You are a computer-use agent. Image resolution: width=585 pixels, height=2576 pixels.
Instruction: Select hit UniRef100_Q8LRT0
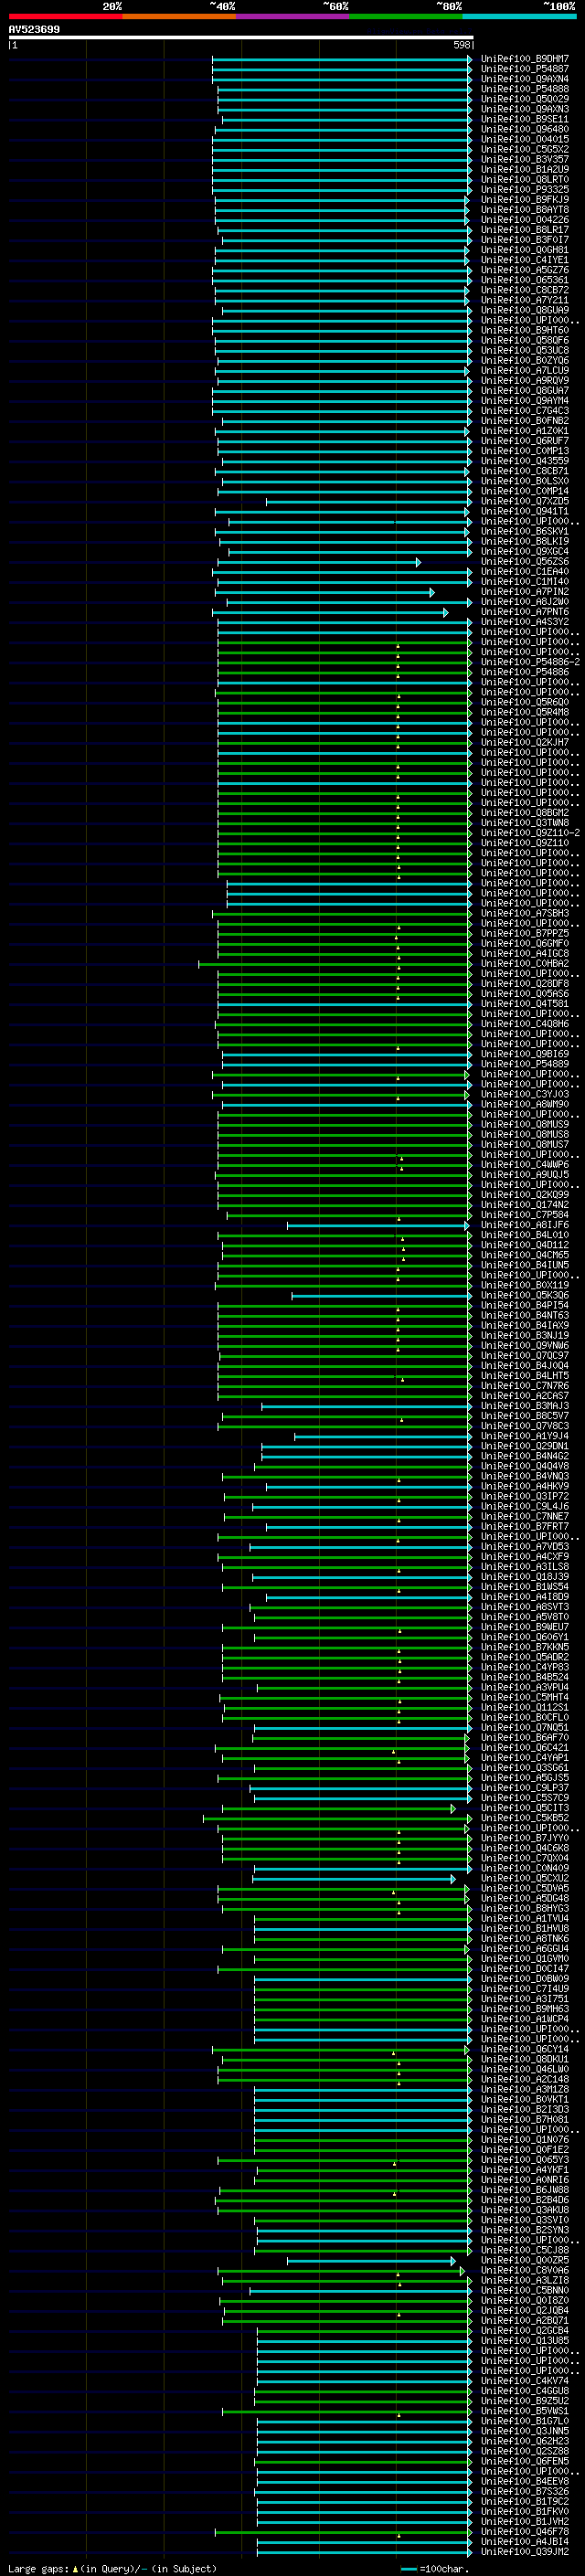coord(525,179)
